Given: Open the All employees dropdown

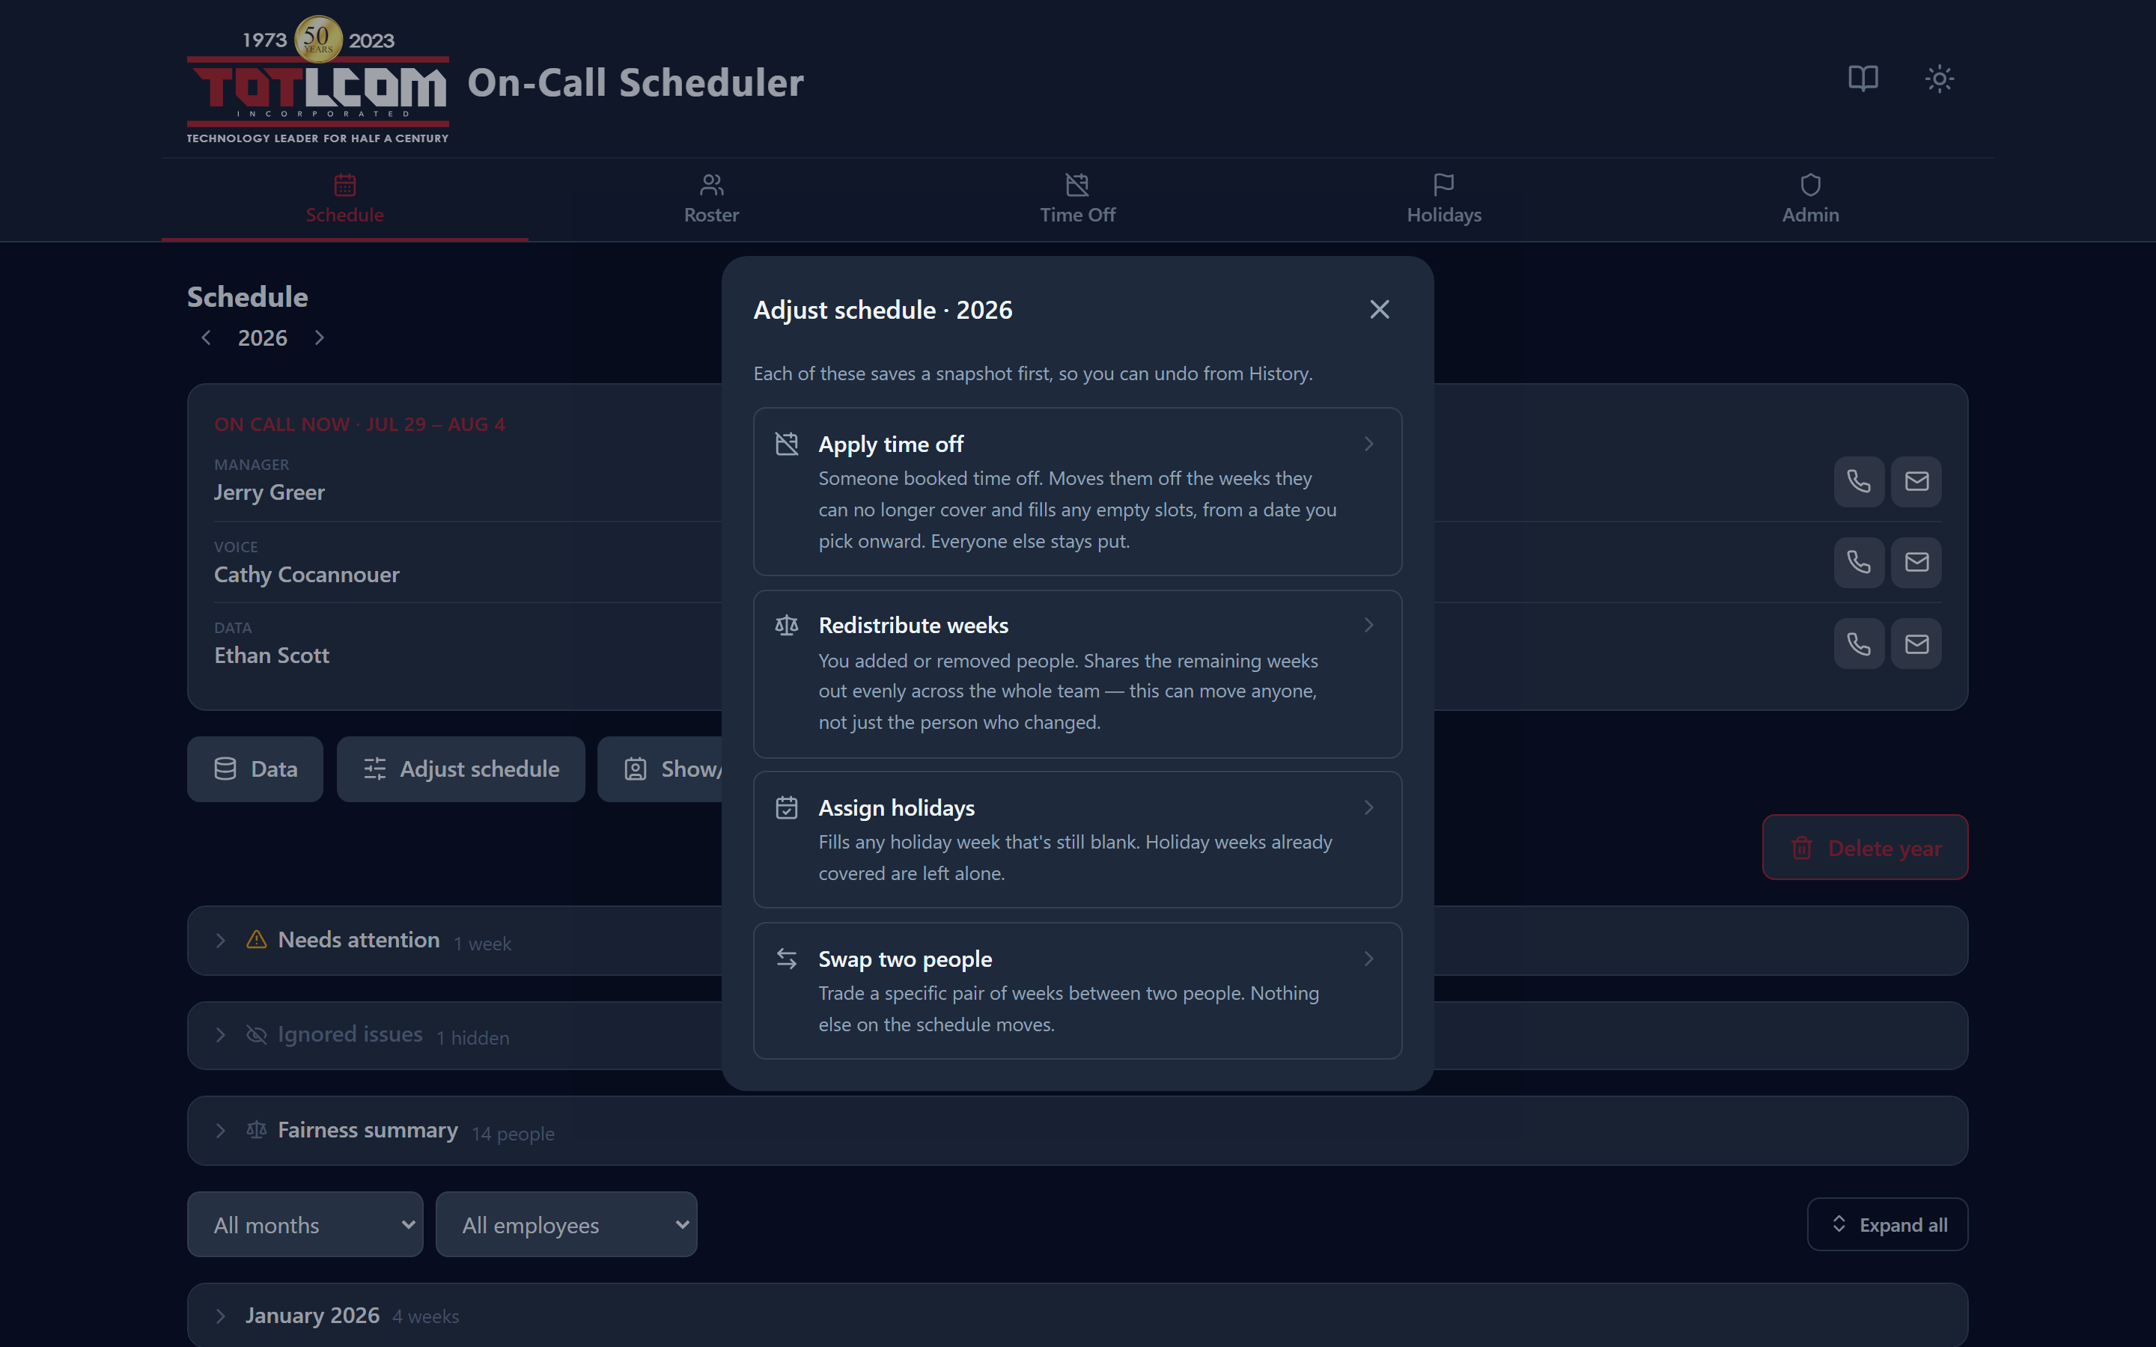Looking at the screenshot, I should (x=566, y=1224).
